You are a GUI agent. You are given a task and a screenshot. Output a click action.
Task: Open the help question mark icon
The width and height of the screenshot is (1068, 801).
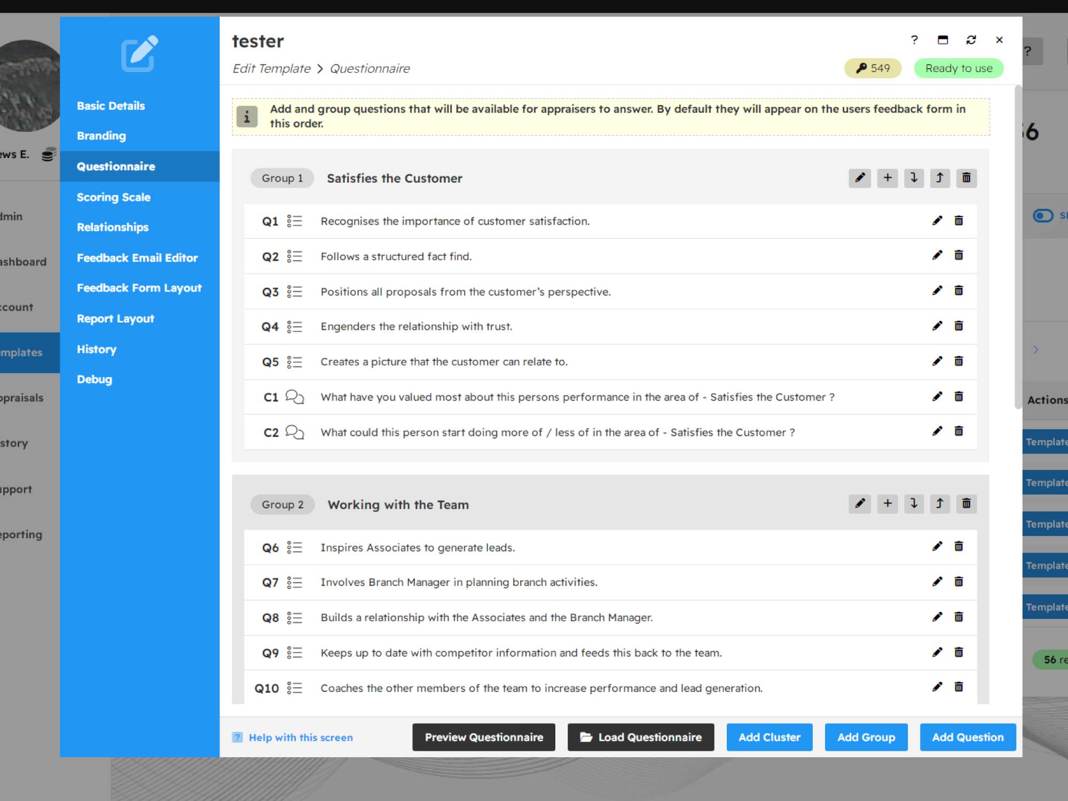click(914, 40)
